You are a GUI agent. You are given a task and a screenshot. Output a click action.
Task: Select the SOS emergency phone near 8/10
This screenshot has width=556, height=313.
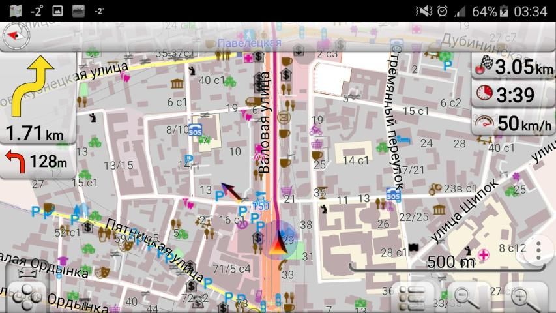194,128
